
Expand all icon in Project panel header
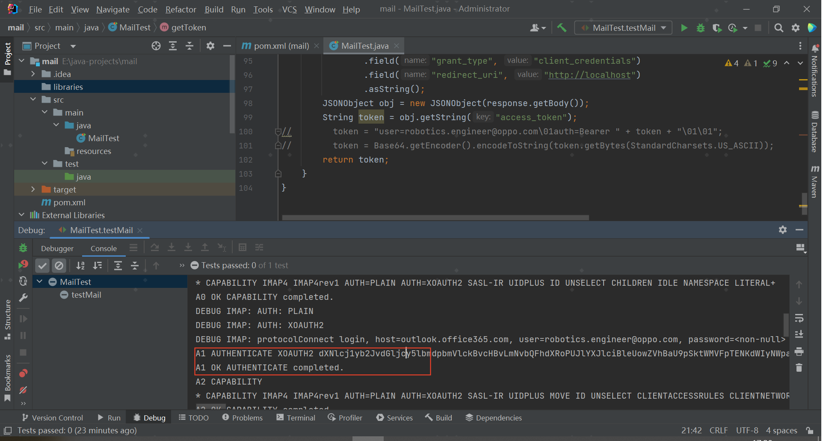click(x=173, y=46)
